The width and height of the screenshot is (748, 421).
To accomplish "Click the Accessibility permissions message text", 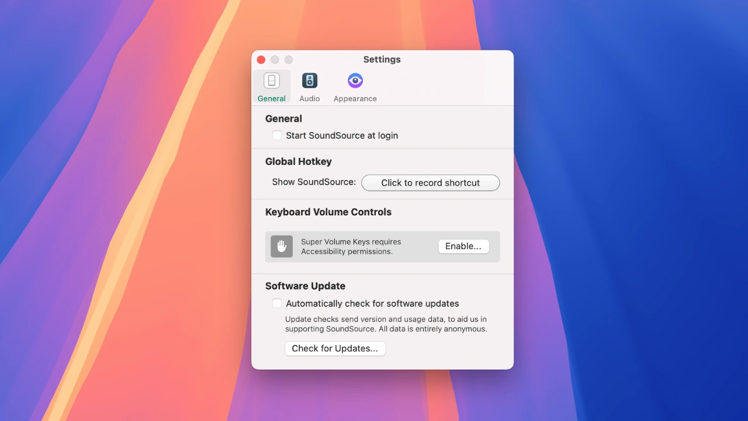I will pos(351,247).
